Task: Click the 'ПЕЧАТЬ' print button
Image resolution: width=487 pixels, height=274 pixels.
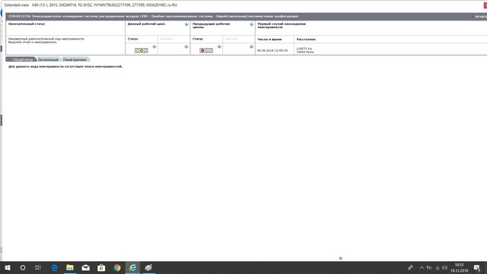Action: pos(480,17)
